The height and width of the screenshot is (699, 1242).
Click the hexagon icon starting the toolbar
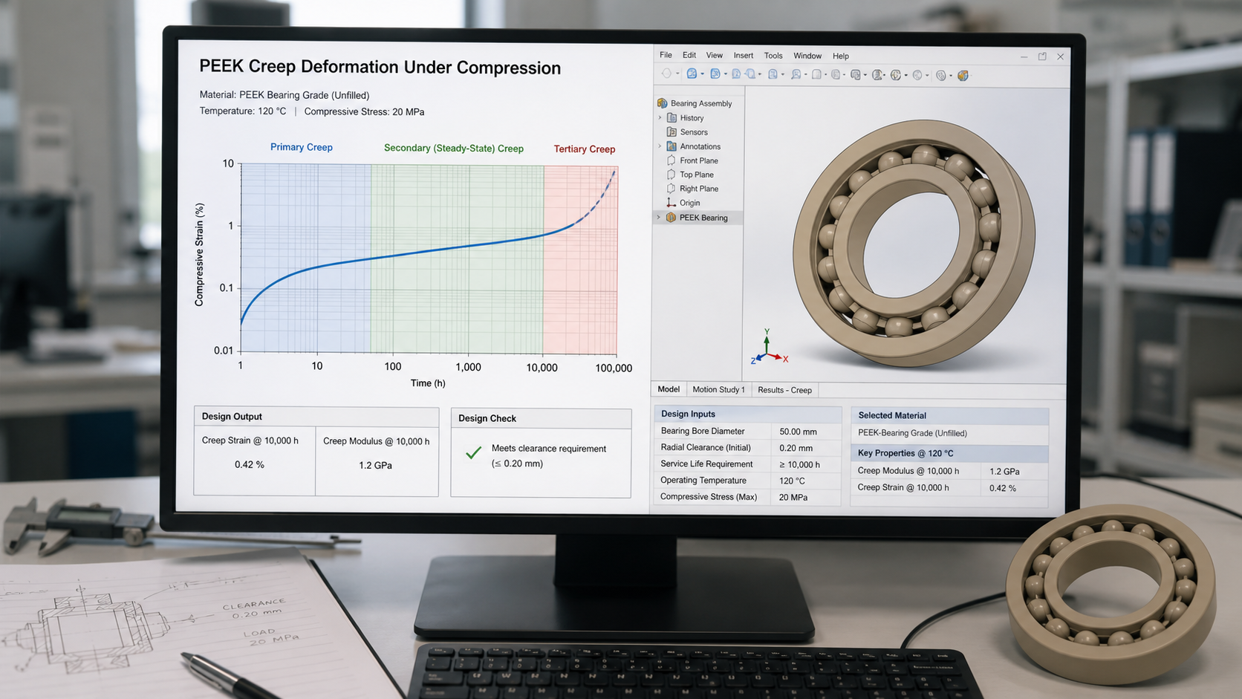pos(666,74)
